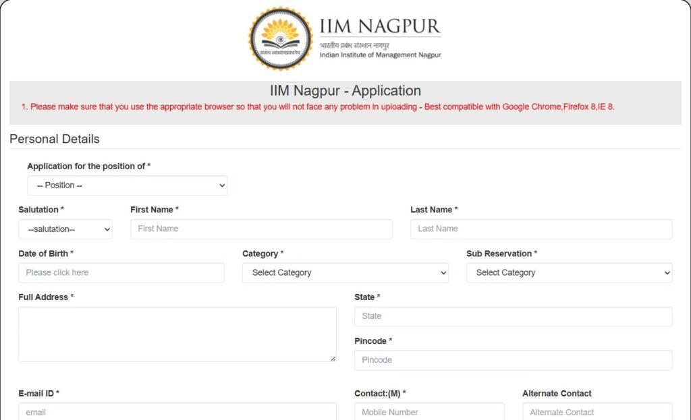Viewport: 691px width, 420px height.
Task: Focus the State input field
Action: pyautogui.click(x=513, y=317)
